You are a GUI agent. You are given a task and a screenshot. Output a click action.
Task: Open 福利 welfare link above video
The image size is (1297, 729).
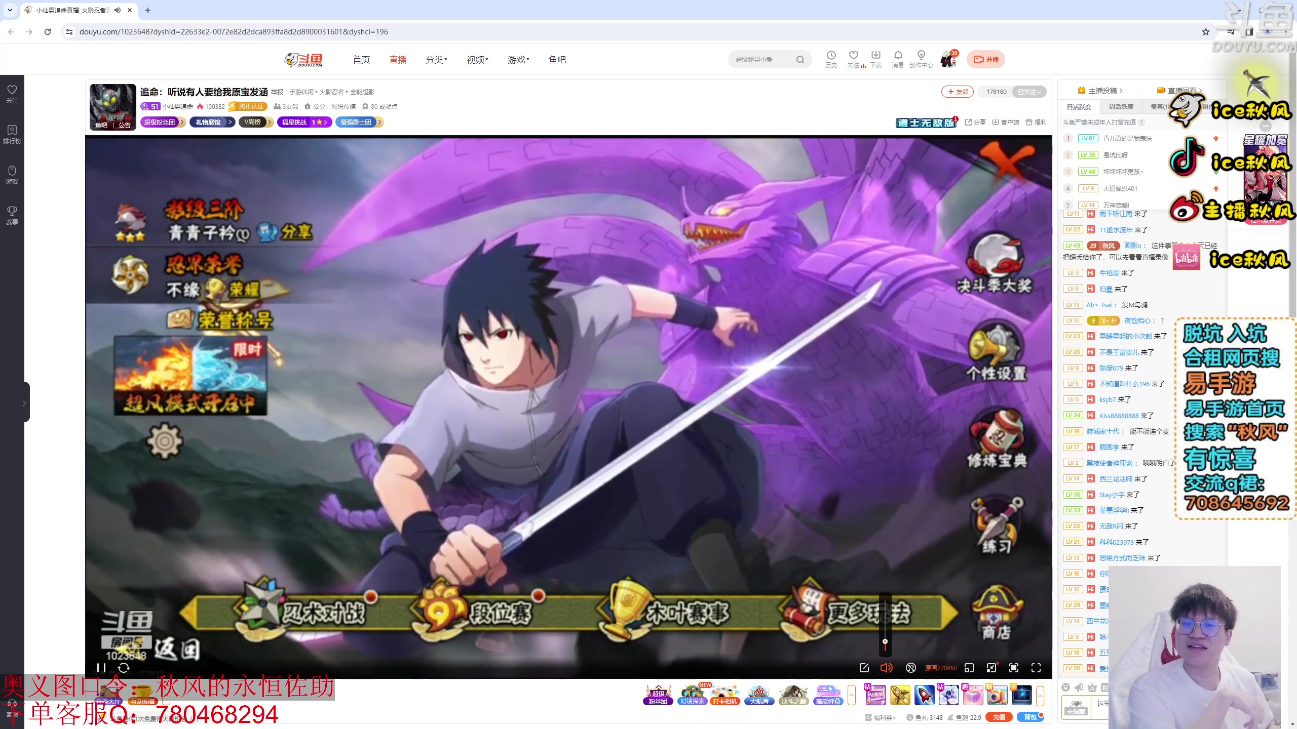(1036, 122)
